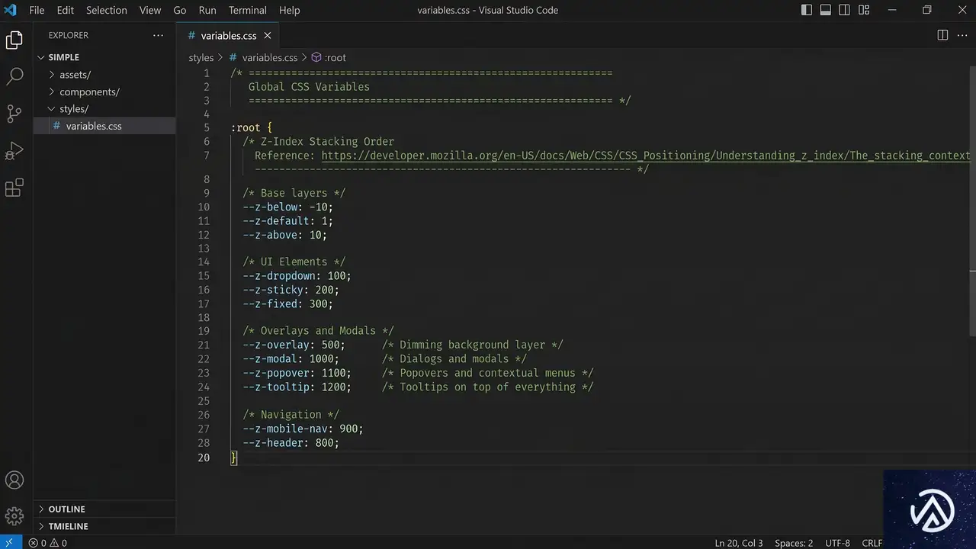The image size is (976, 549).
Task: Click the --z-below: -10 declaration
Action: coord(288,207)
